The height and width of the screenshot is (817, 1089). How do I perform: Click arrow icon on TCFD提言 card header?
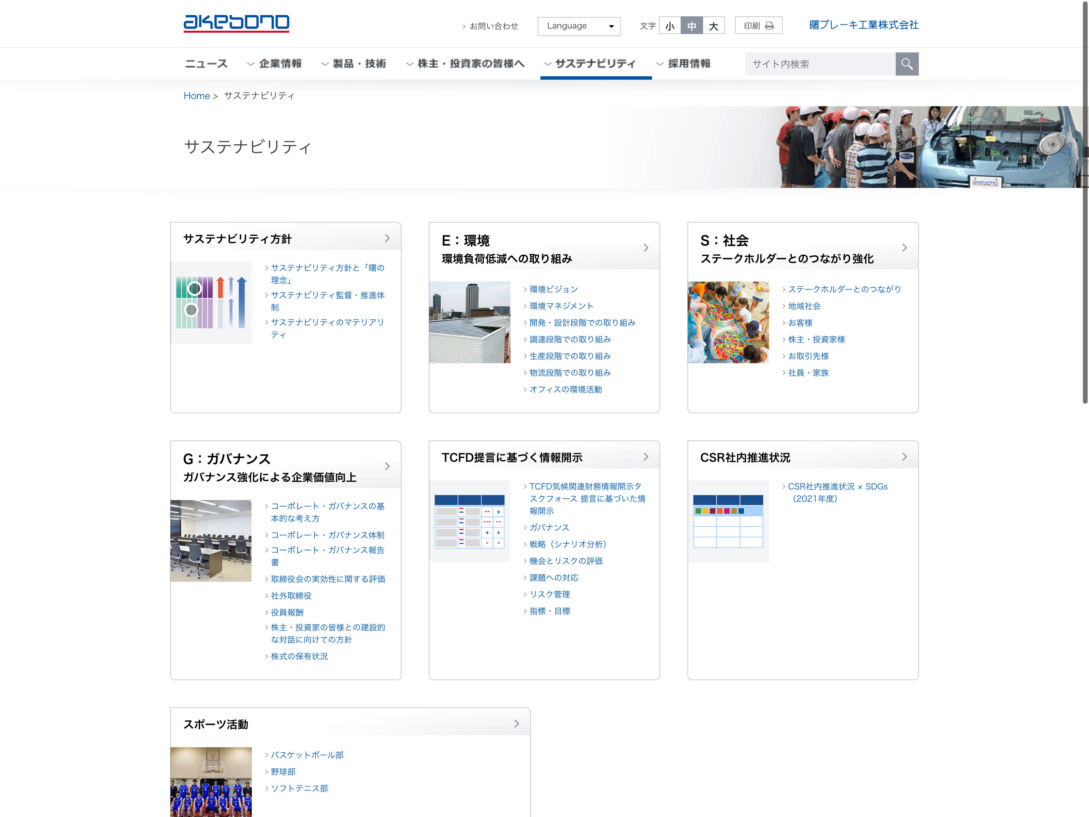[x=646, y=457]
